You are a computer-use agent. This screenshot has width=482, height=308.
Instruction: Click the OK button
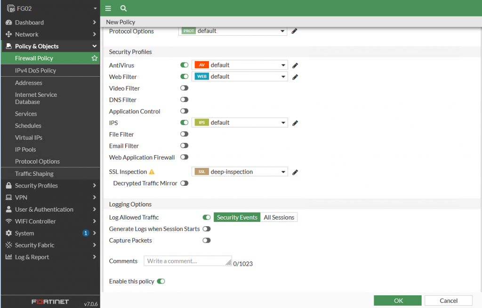(x=398, y=300)
